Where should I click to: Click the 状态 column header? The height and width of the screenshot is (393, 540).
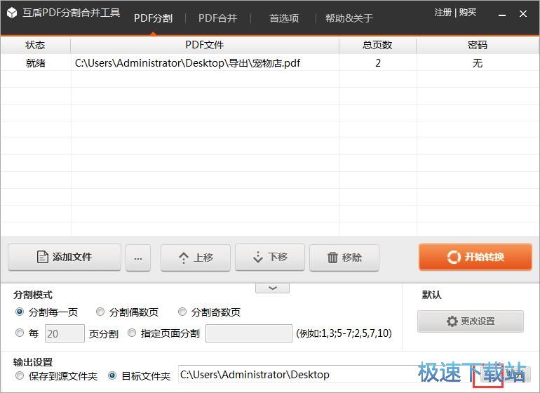tap(36, 45)
